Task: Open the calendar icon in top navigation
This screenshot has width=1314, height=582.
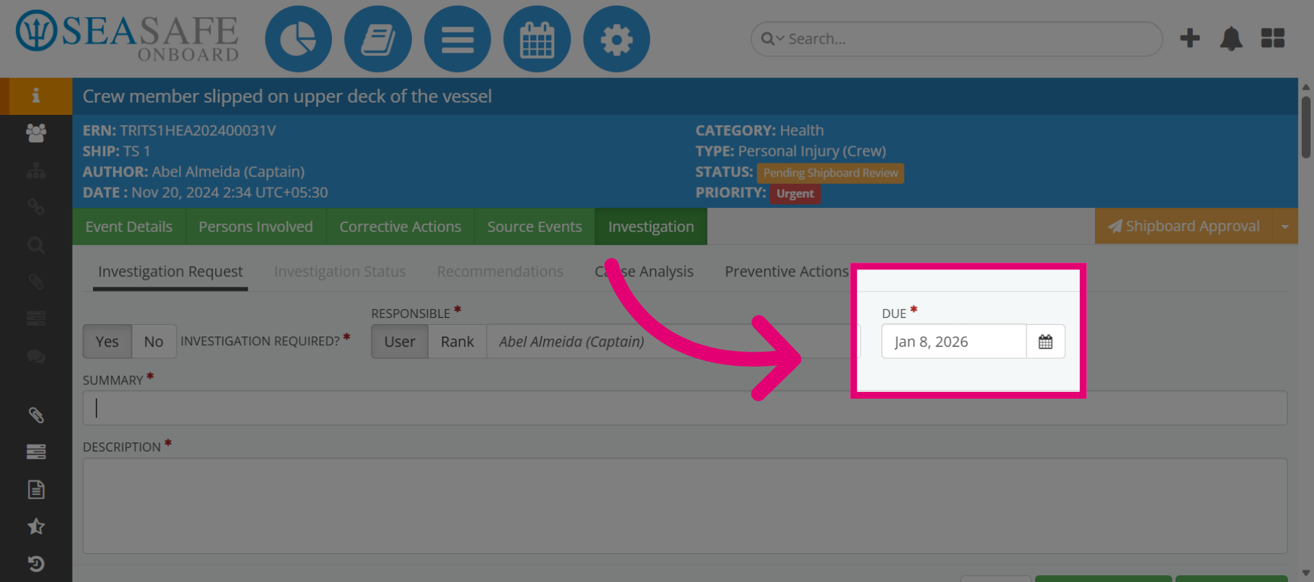Action: pos(537,39)
